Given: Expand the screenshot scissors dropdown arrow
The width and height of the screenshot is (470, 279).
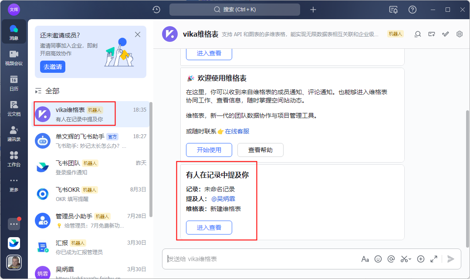Looking at the screenshot, I should tap(410, 259).
